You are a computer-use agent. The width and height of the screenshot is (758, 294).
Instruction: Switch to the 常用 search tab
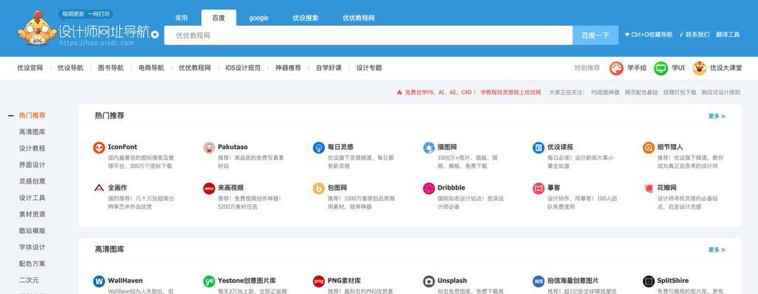[181, 18]
